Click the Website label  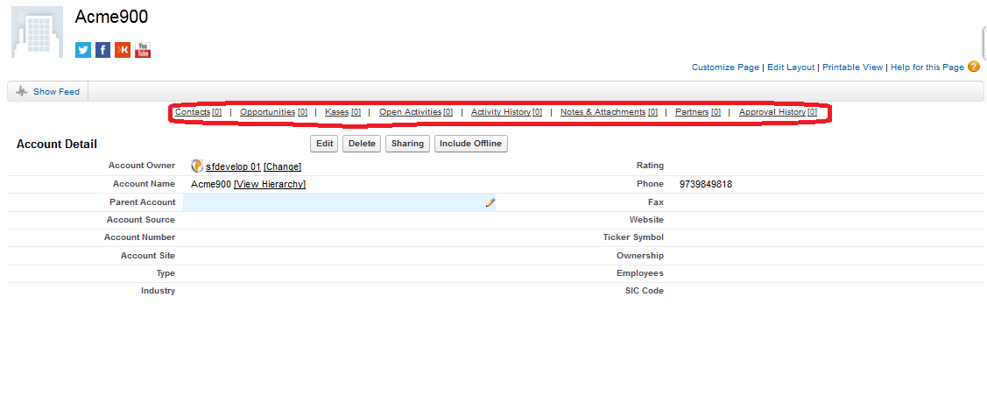pos(646,220)
